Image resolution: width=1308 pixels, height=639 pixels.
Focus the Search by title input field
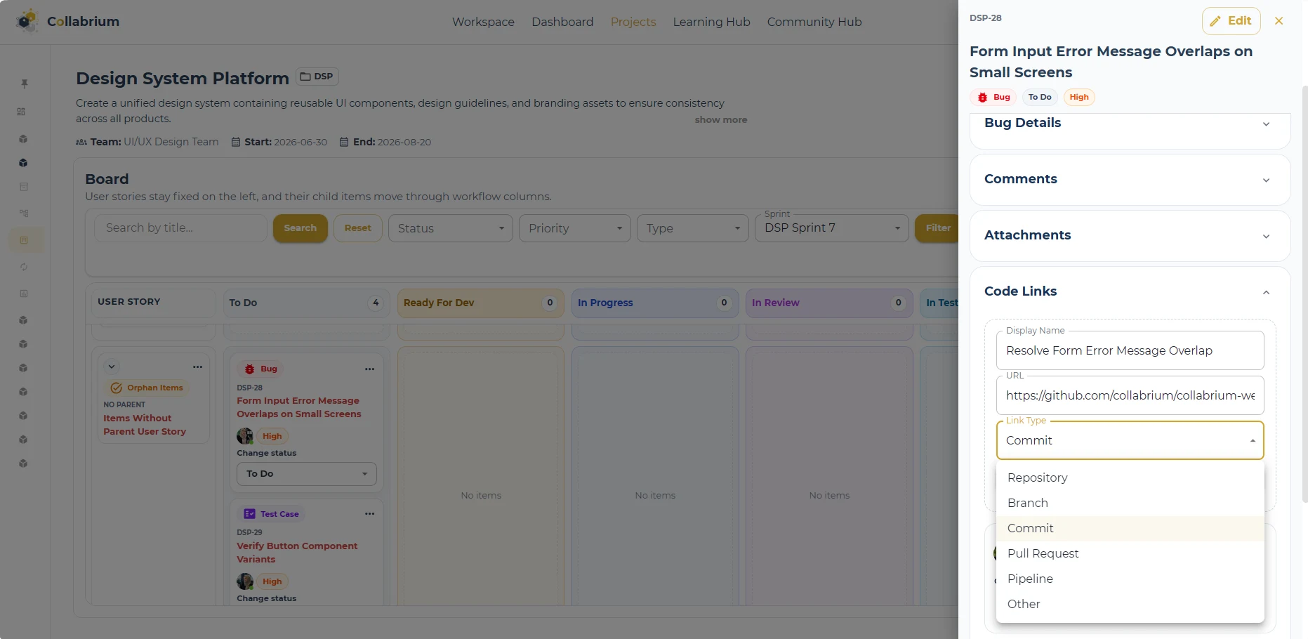(180, 228)
